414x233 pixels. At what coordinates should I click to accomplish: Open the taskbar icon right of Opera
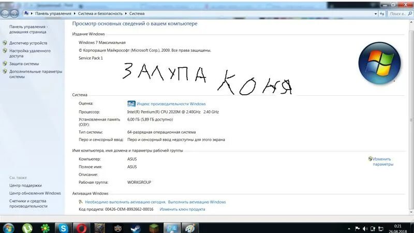99,228
